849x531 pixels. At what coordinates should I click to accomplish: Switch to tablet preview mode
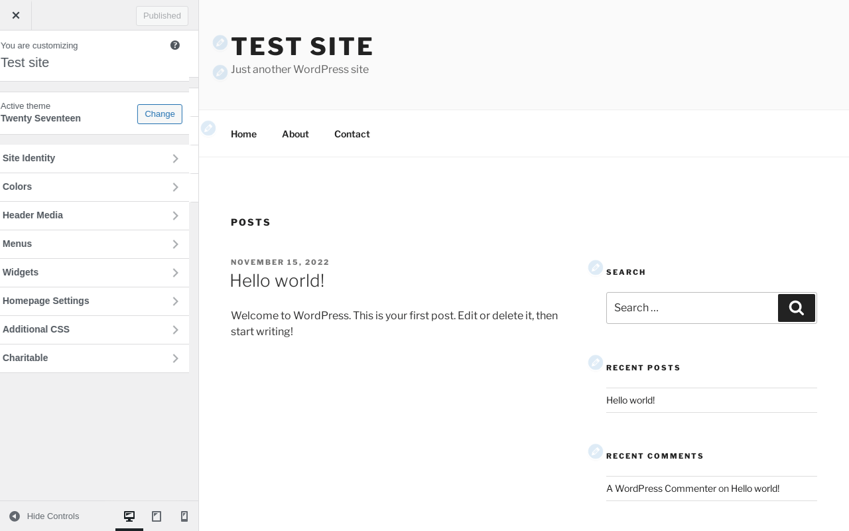157,516
